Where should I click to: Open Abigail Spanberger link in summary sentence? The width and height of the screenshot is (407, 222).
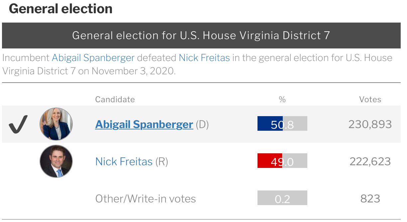pos(93,58)
